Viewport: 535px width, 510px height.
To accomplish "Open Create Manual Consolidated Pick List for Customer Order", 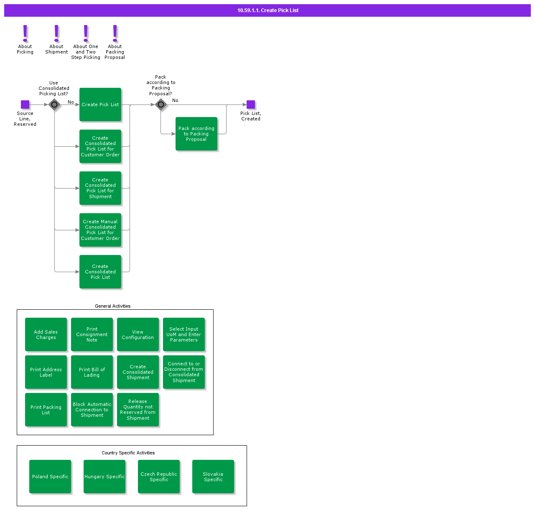I will pyautogui.click(x=100, y=230).
